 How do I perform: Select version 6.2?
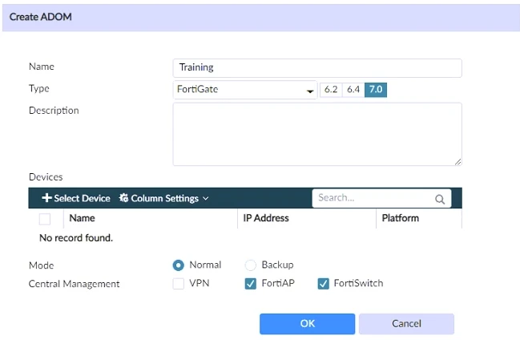coord(330,90)
